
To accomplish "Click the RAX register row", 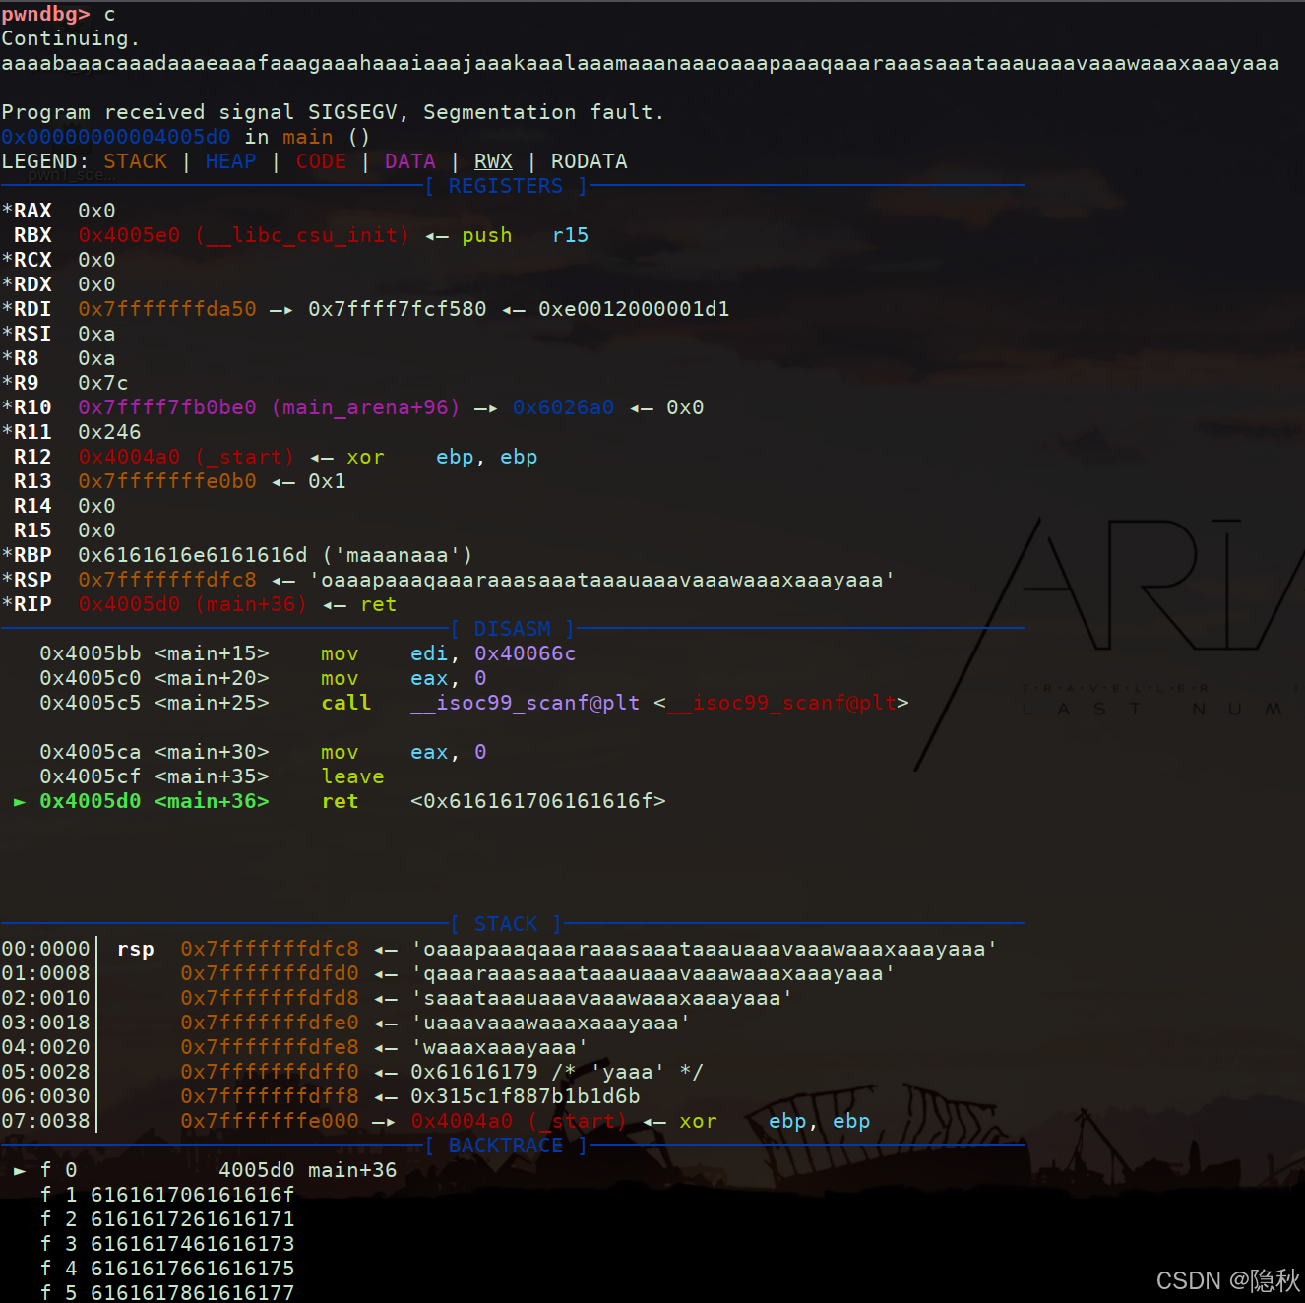I will pos(58,211).
